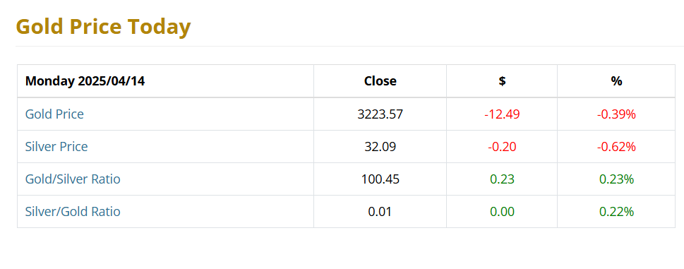Viewport: 684px width, 269px height.
Task: Click the Monday 2025/04/14 date header
Action: click(85, 81)
